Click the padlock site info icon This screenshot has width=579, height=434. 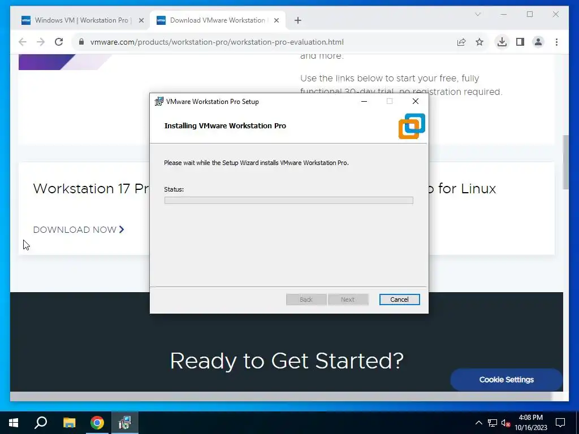tap(81, 42)
